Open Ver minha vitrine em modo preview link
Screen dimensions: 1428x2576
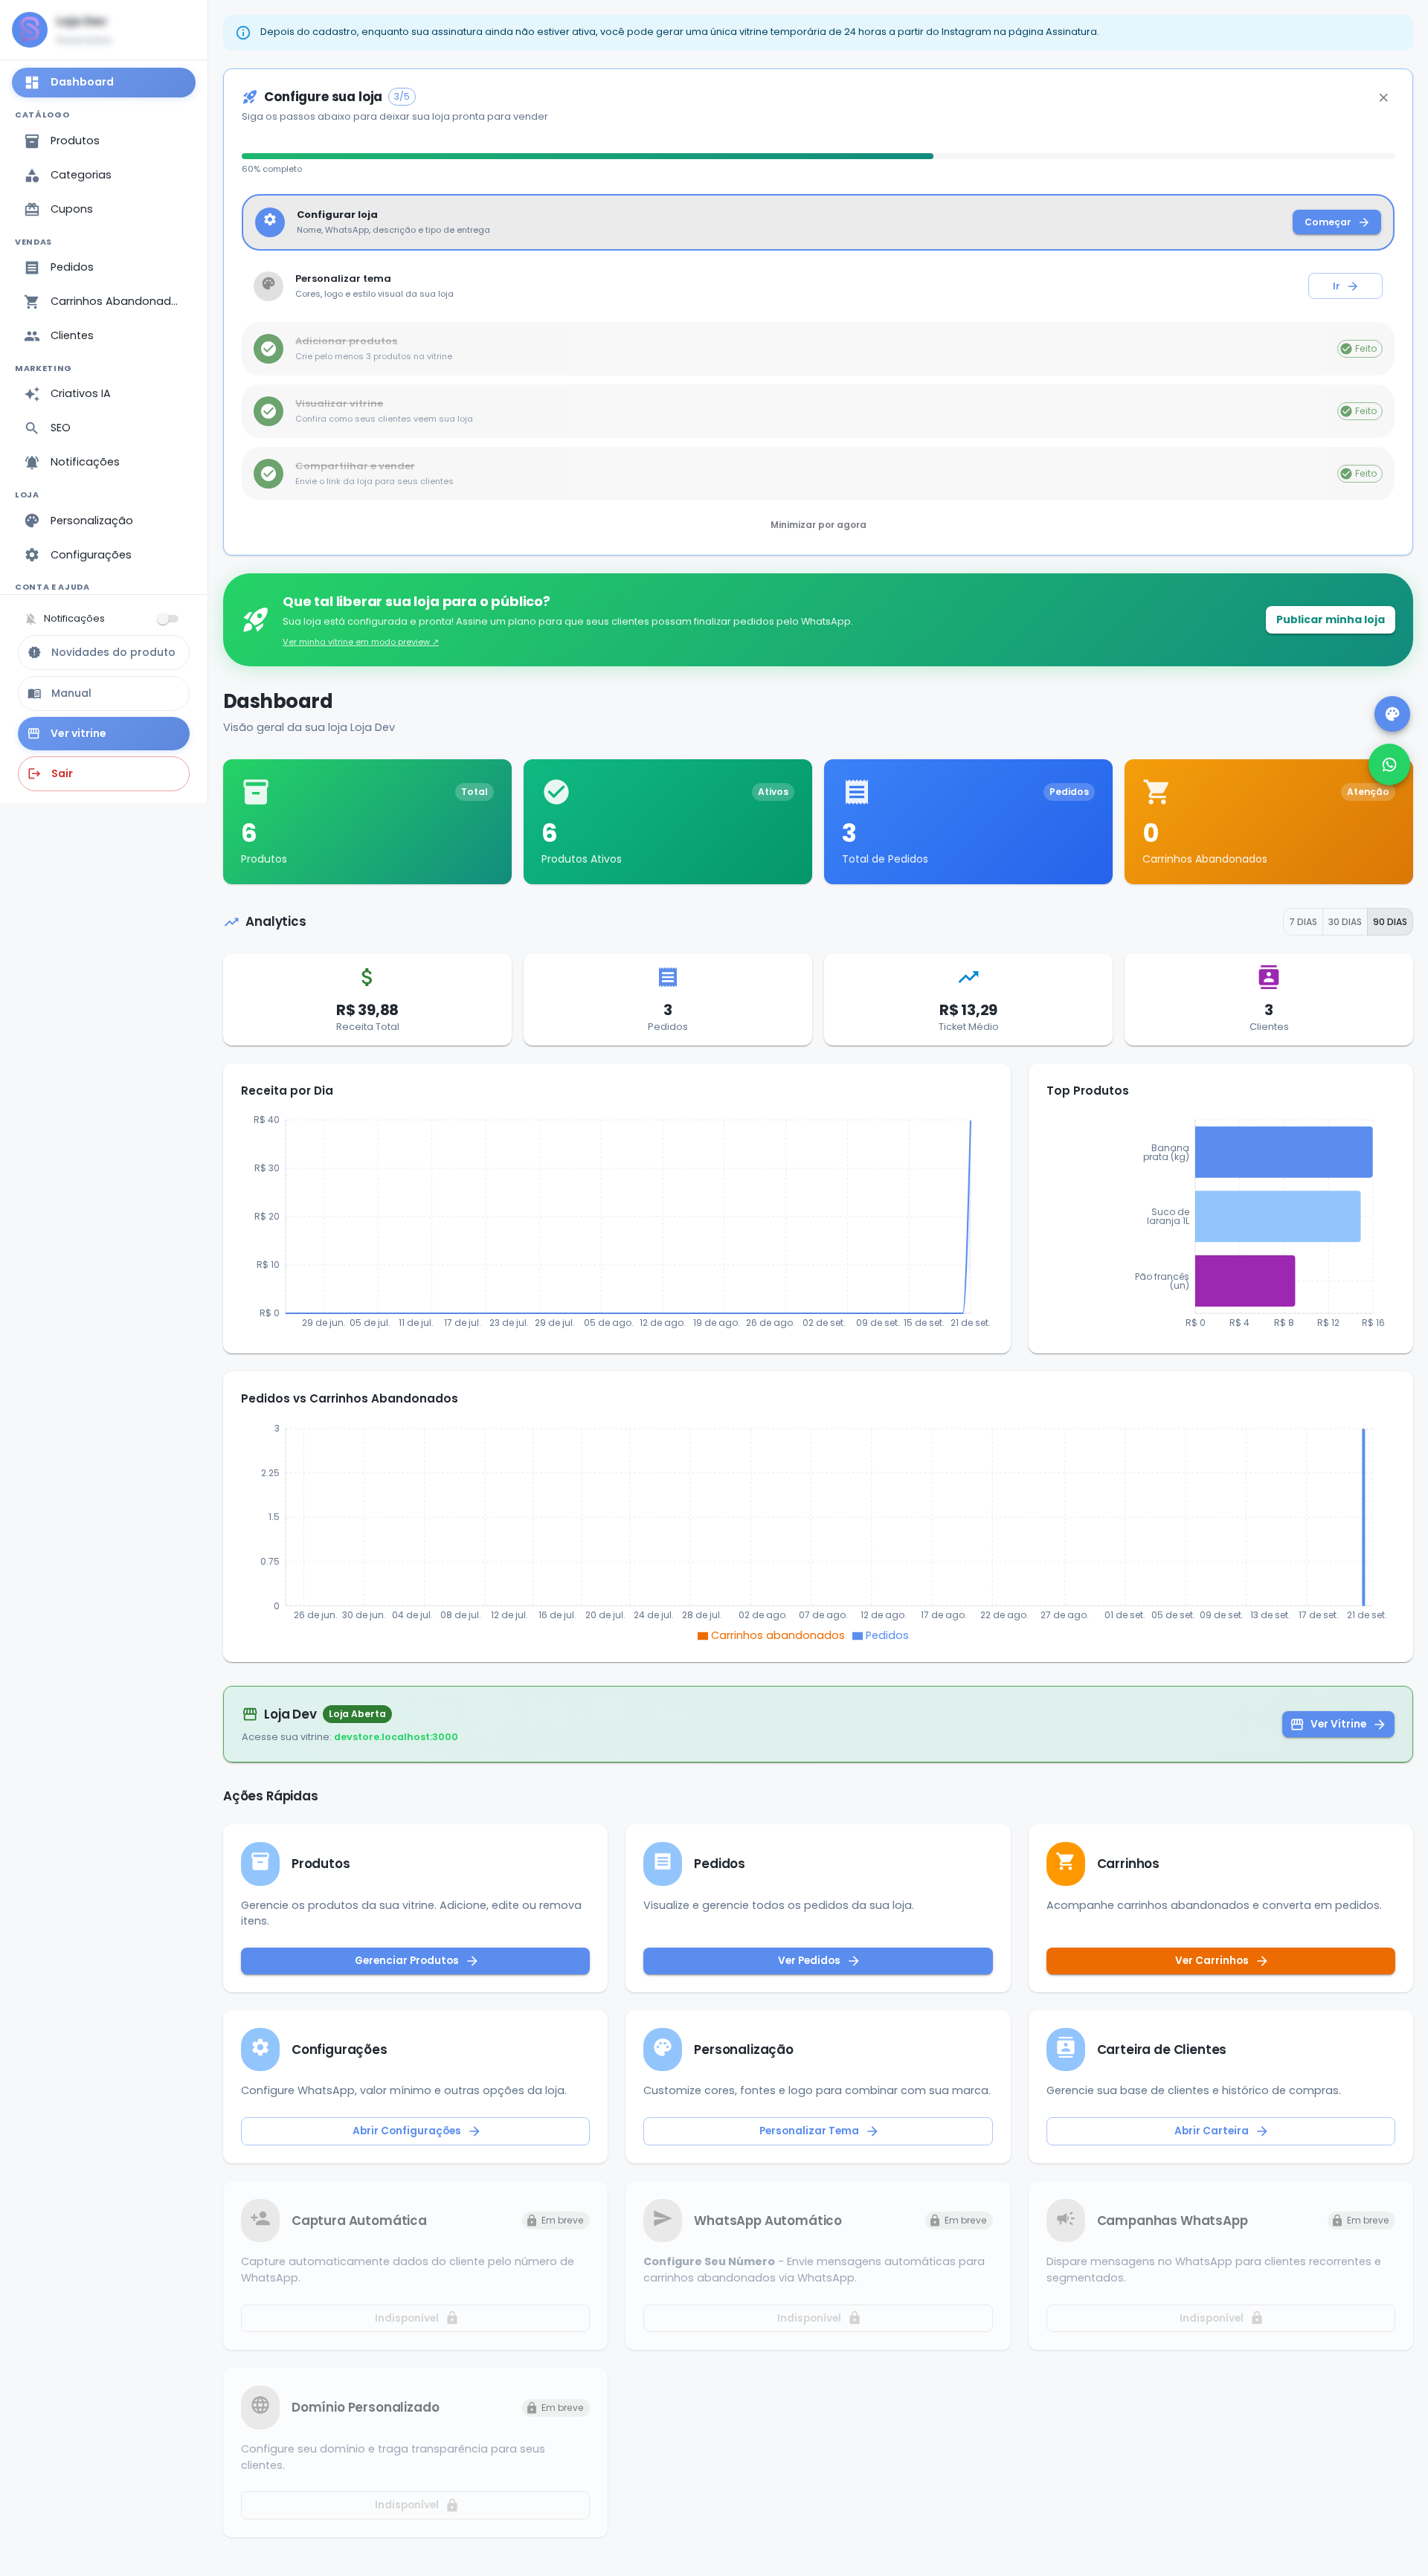tap(360, 642)
